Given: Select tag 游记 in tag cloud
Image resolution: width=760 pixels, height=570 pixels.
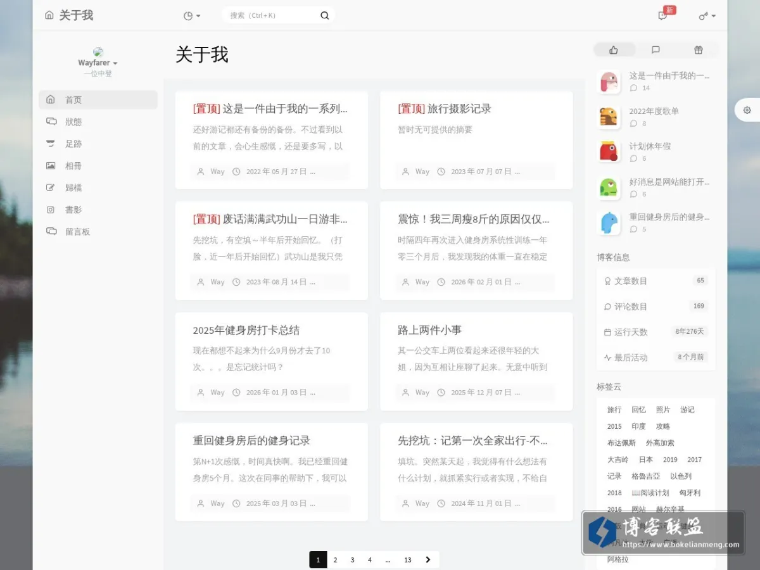Looking at the screenshot, I should tap(687, 410).
